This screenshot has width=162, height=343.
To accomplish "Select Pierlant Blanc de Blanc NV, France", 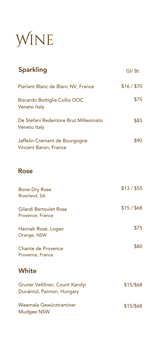I will point(56,87).
